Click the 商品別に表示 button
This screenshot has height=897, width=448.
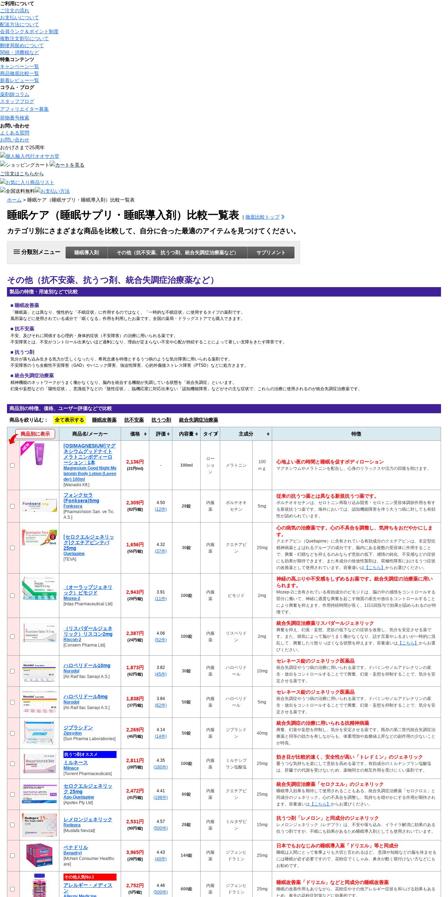point(35,434)
